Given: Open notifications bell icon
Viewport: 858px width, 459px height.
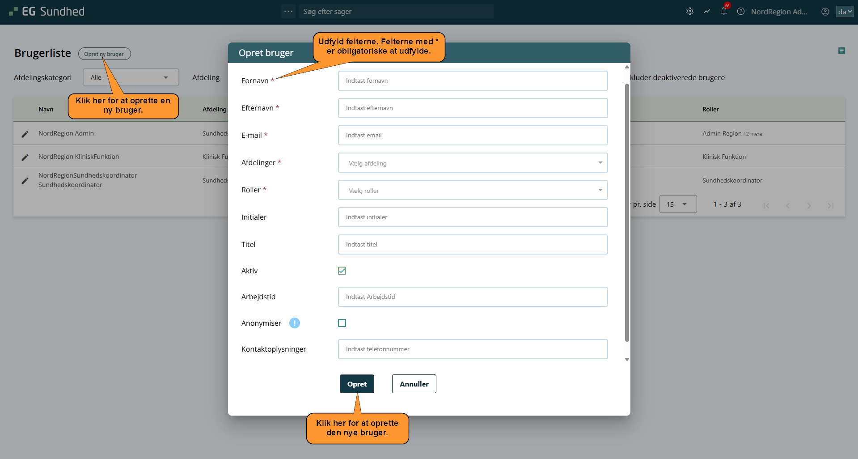Looking at the screenshot, I should (x=723, y=12).
